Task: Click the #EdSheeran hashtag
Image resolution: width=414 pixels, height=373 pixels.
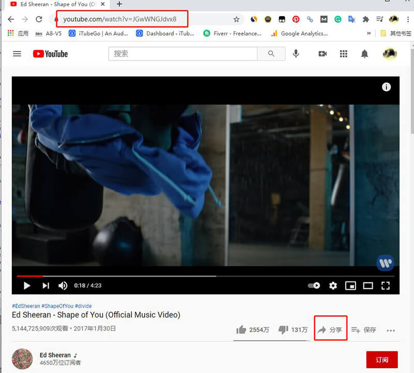Action: [x=26, y=306]
